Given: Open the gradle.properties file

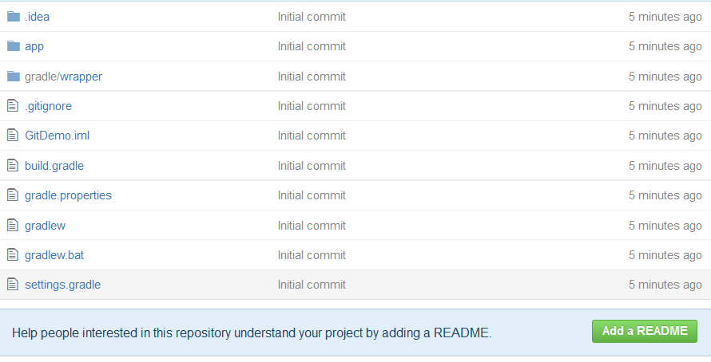Looking at the screenshot, I should point(68,195).
